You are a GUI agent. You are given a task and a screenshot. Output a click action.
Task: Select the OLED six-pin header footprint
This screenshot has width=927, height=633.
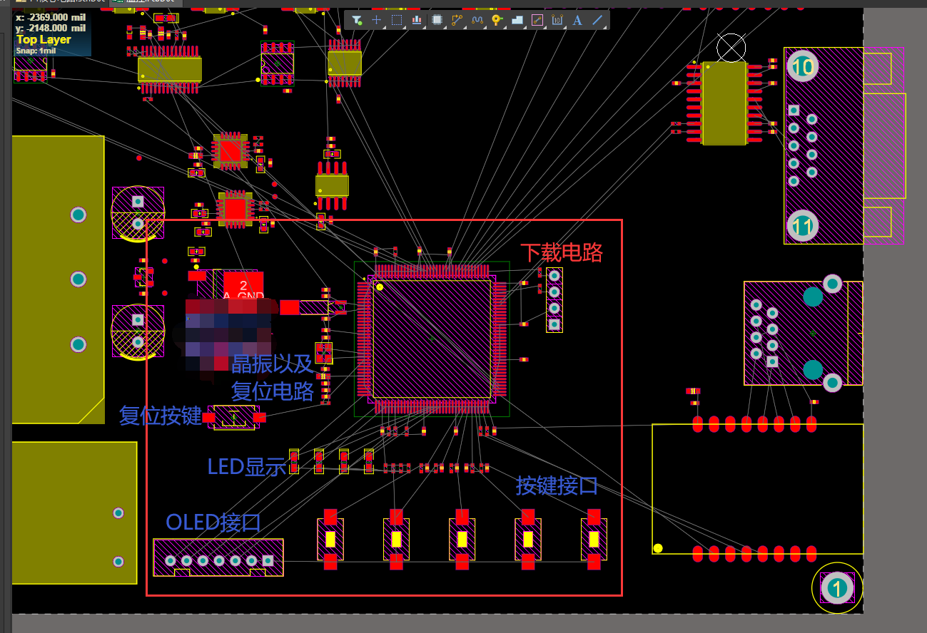(x=218, y=557)
